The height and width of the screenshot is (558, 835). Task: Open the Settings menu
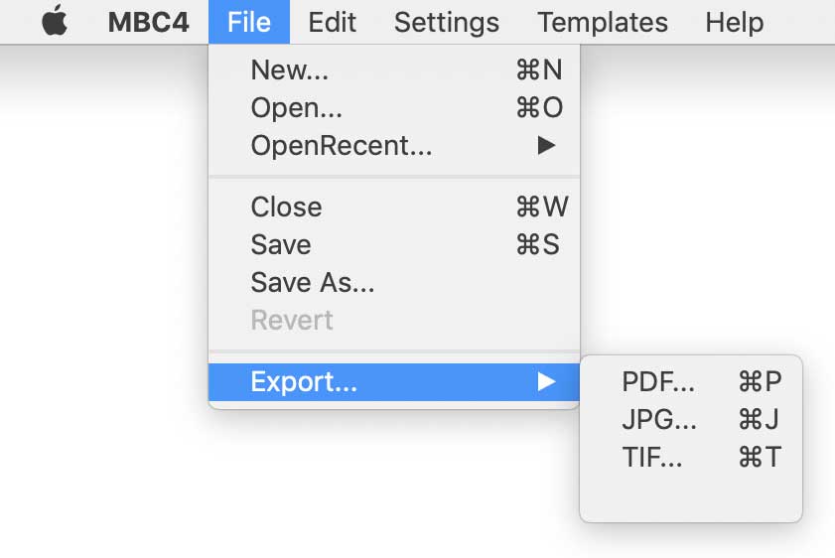(446, 22)
